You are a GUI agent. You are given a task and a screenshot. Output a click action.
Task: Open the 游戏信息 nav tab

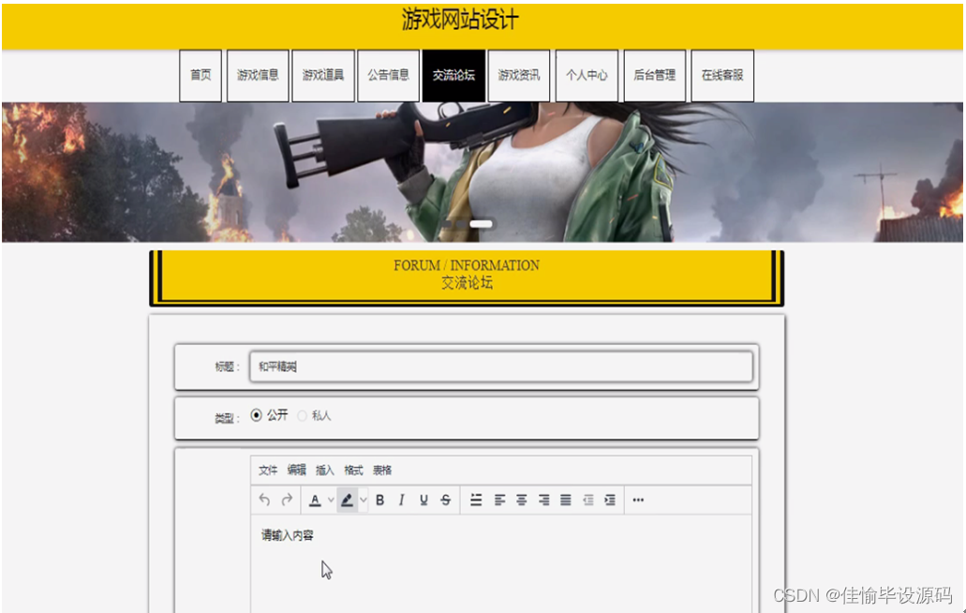pyautogui.click(x=258, y=75)
